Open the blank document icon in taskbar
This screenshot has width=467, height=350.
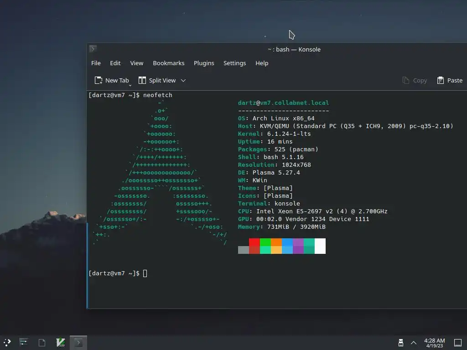[x=42, y=343]
